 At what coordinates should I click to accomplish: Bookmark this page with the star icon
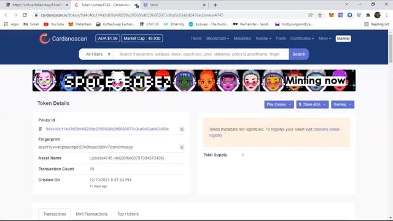click(x=320, y=15)
